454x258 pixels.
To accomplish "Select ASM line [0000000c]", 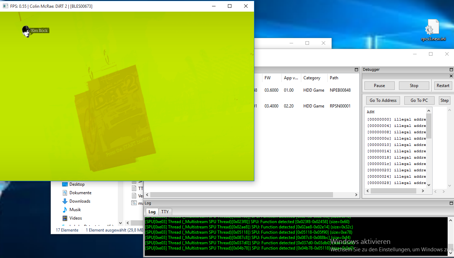I will 397,139.
